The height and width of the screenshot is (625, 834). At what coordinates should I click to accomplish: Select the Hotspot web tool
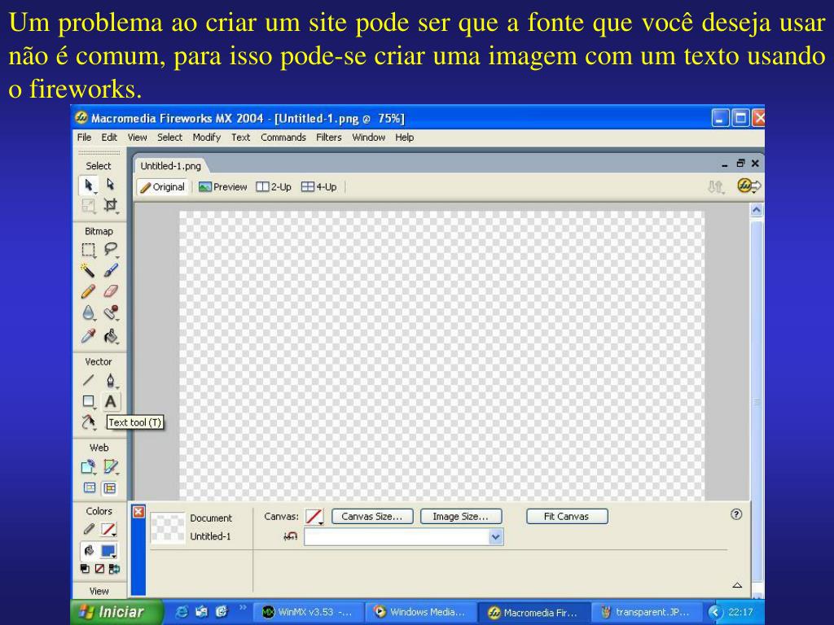pos(88,467)
